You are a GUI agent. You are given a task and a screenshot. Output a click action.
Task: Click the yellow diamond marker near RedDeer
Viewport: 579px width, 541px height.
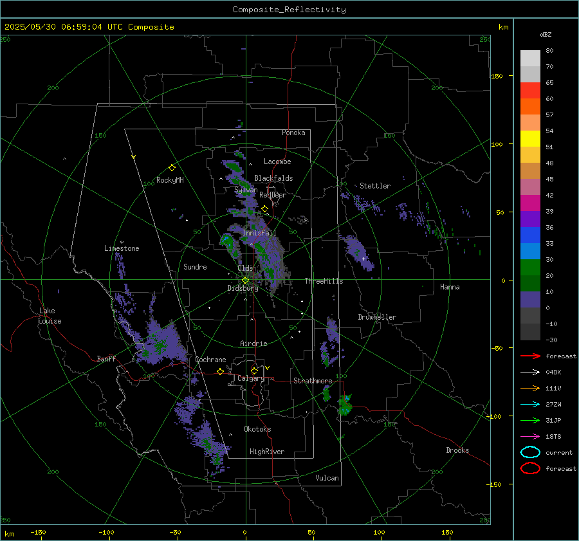pyautogui.click(x=264, y=209)
